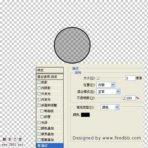Check the 纹理 texture checkbox
148x148 pixels.
tap(42, 117)
